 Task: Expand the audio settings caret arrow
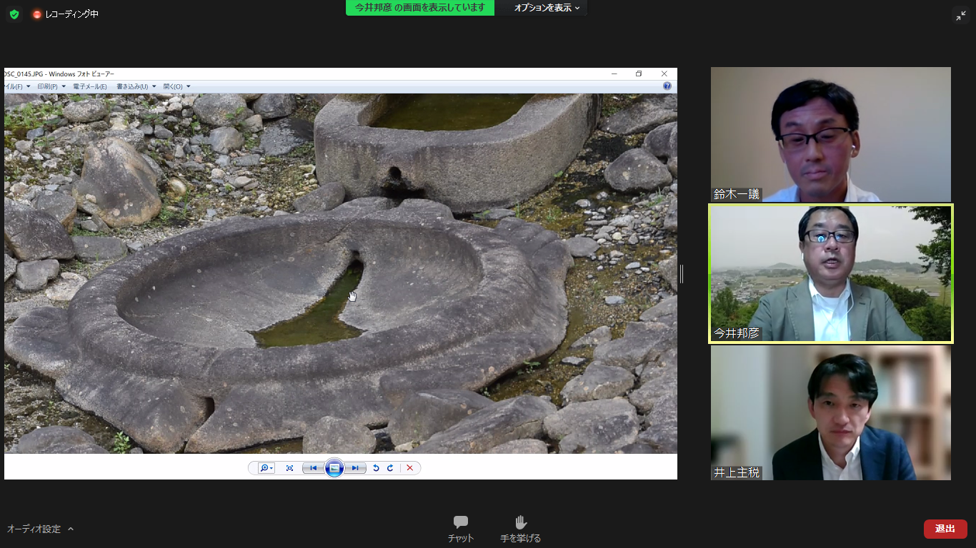coord(71,529)
